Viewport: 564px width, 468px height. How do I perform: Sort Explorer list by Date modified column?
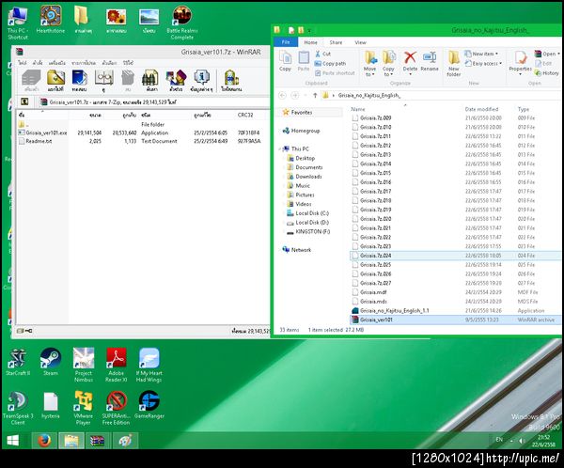pos(481,109)
